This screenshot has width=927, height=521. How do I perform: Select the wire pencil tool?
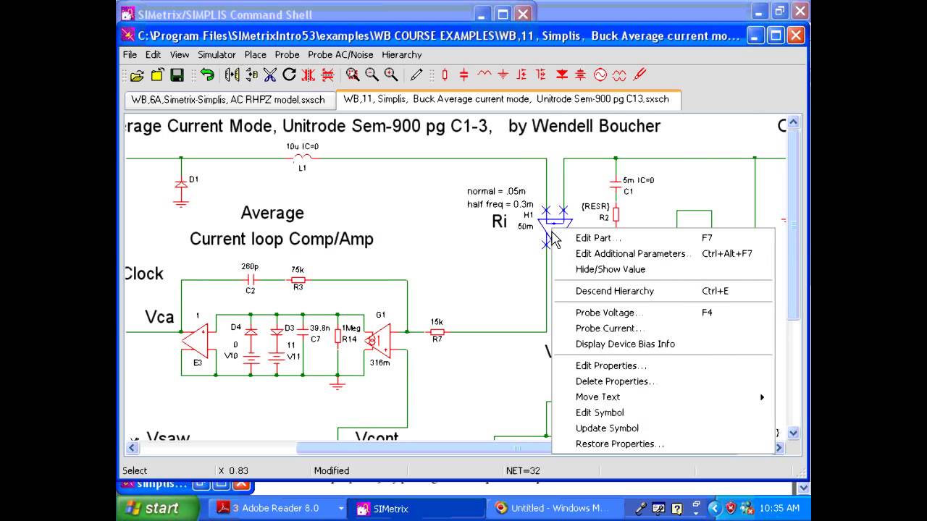coord(416,75)
